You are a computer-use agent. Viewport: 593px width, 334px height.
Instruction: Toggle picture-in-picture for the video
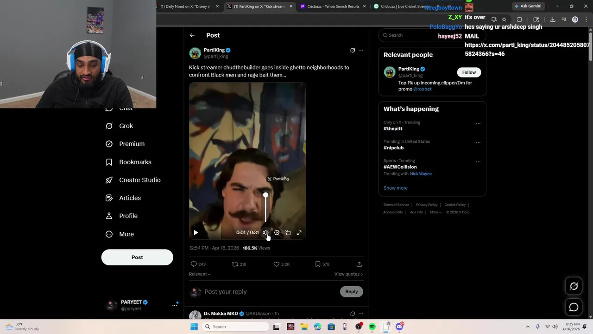(x=288, y=232)
